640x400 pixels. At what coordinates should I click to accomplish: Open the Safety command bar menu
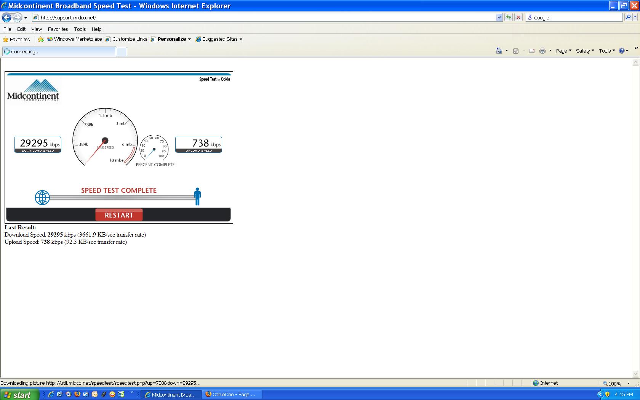click(585, 51)
